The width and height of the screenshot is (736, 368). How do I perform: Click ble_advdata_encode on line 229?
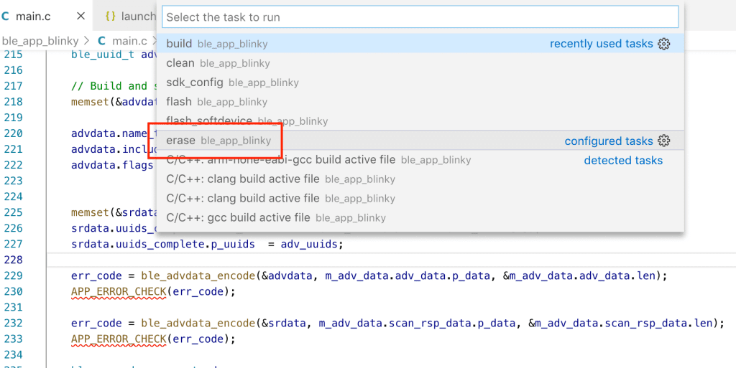click(198, 275)
